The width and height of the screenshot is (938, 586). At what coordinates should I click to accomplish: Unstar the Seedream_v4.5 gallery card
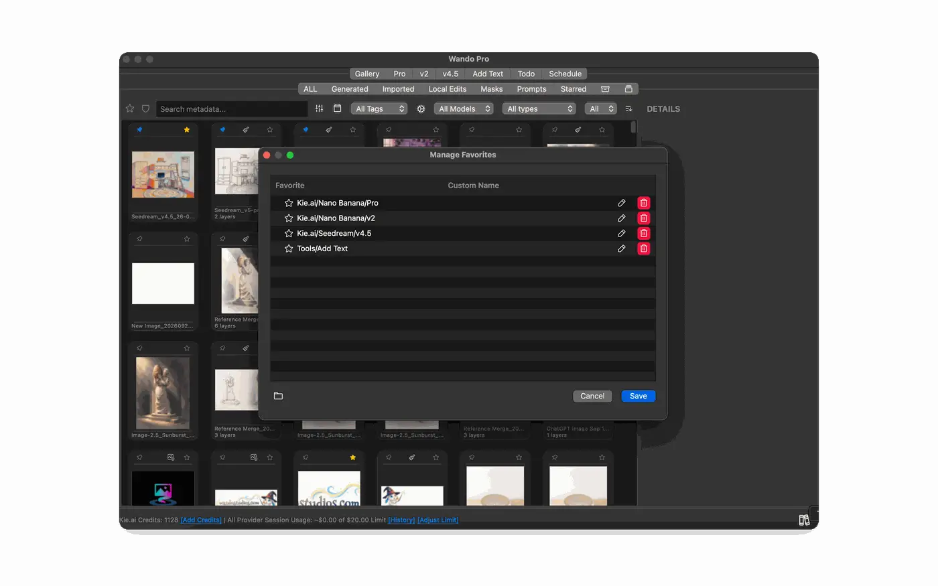(x=186, y=130)
